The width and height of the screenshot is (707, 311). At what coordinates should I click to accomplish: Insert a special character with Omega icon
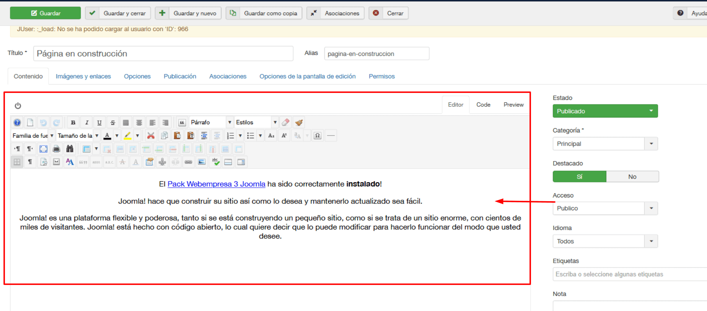(x=317, y=135)
